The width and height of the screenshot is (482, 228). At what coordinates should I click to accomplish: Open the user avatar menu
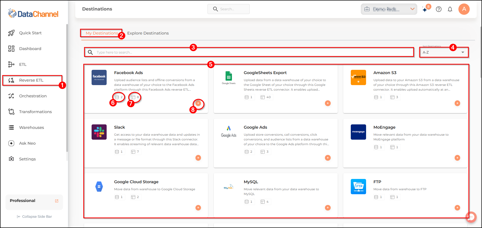point(464,9)
